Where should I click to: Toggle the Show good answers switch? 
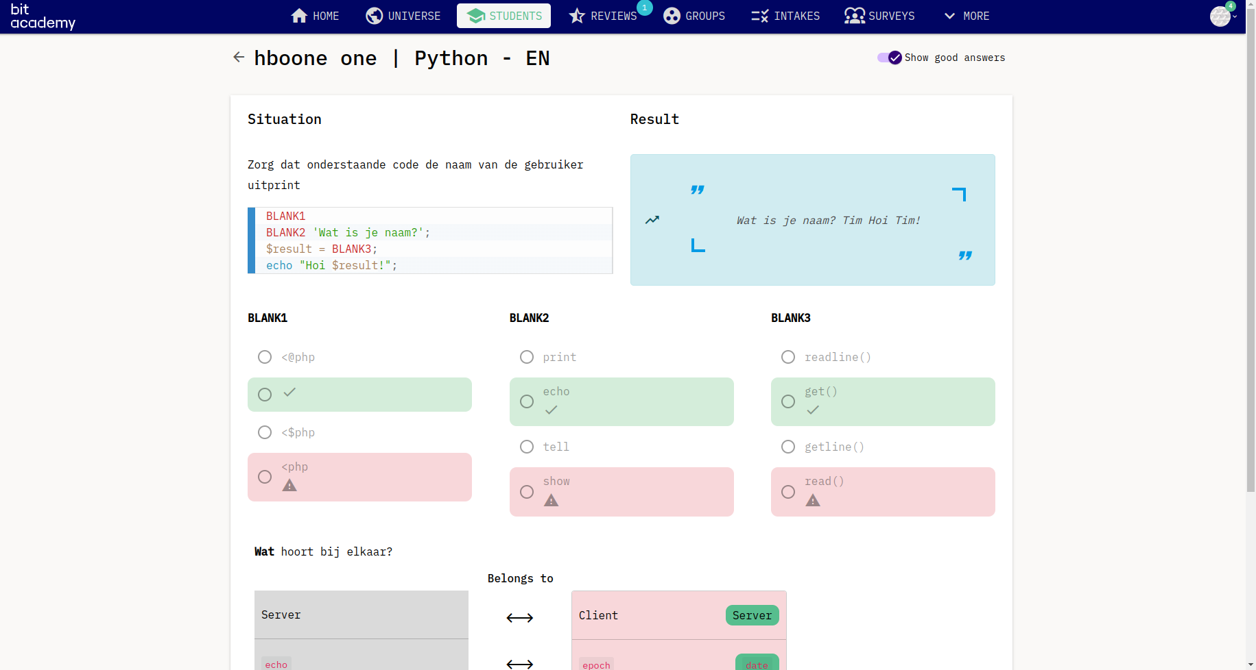click(889, 58)
